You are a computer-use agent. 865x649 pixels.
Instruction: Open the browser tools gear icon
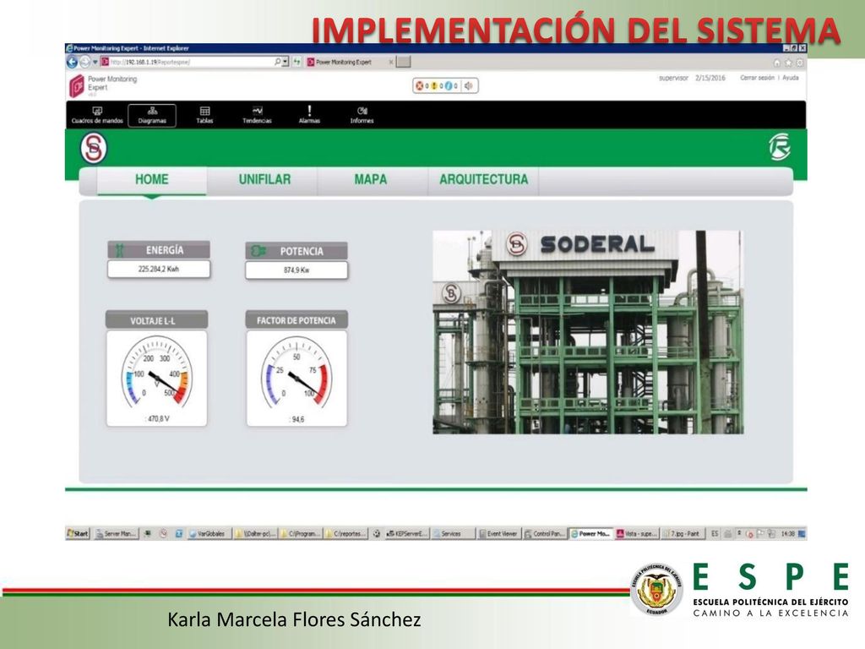point(799,63)
